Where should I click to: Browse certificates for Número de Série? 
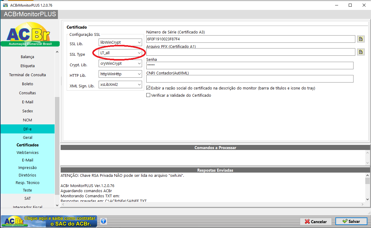(361, 39)
